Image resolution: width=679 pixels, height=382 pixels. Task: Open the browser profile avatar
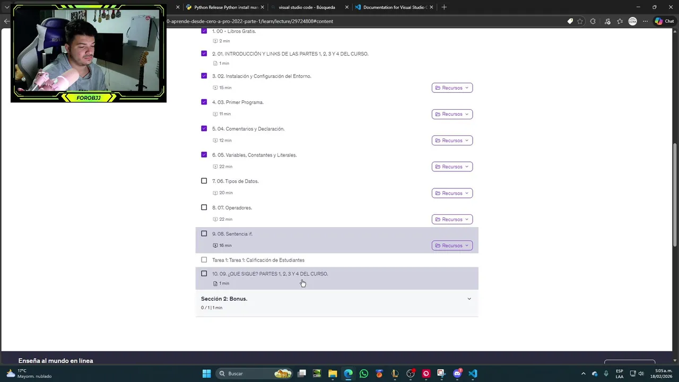tap(632, 21)
